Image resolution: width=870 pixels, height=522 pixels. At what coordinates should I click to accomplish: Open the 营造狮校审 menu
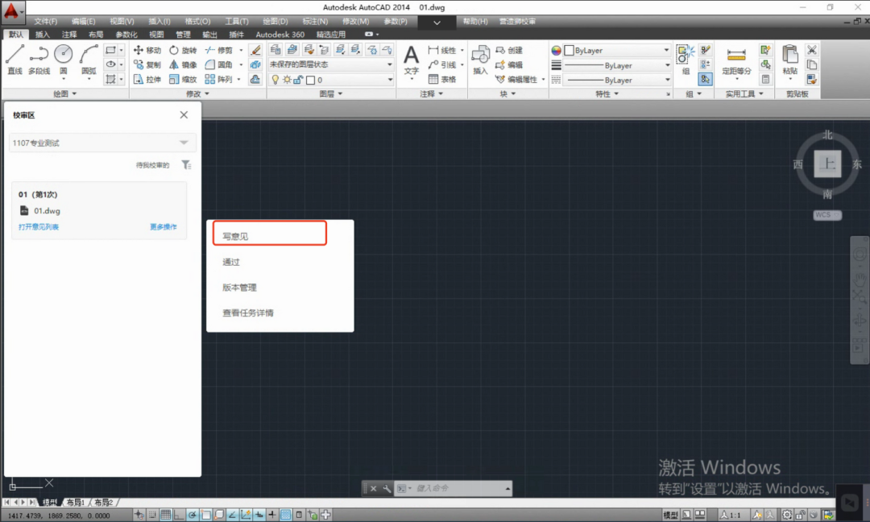click(517, 21)
